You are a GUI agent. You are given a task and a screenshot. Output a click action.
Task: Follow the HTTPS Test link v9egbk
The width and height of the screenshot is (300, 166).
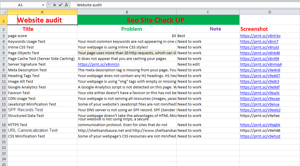coord(260,125)
